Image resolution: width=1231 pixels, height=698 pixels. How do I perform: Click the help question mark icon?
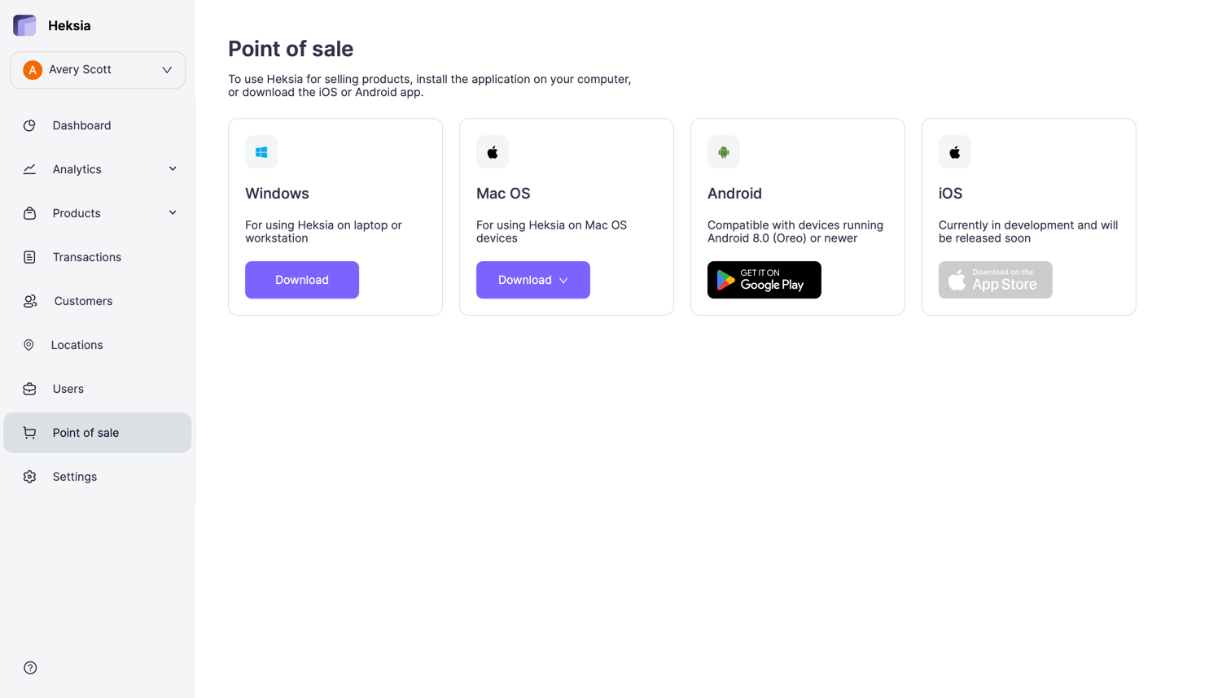29,667
